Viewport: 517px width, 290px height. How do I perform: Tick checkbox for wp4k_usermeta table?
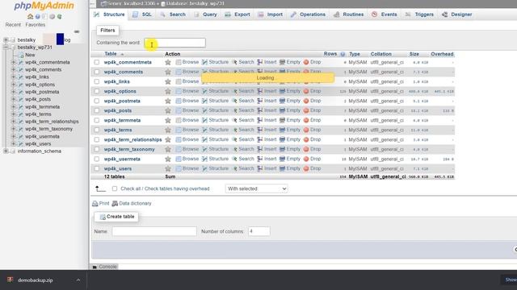pyautogui.click(x=97, y=159)
